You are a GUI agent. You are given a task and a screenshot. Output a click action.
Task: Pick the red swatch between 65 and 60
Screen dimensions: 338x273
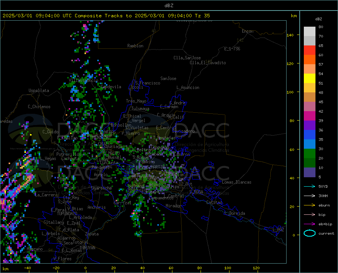coord(309,50)
